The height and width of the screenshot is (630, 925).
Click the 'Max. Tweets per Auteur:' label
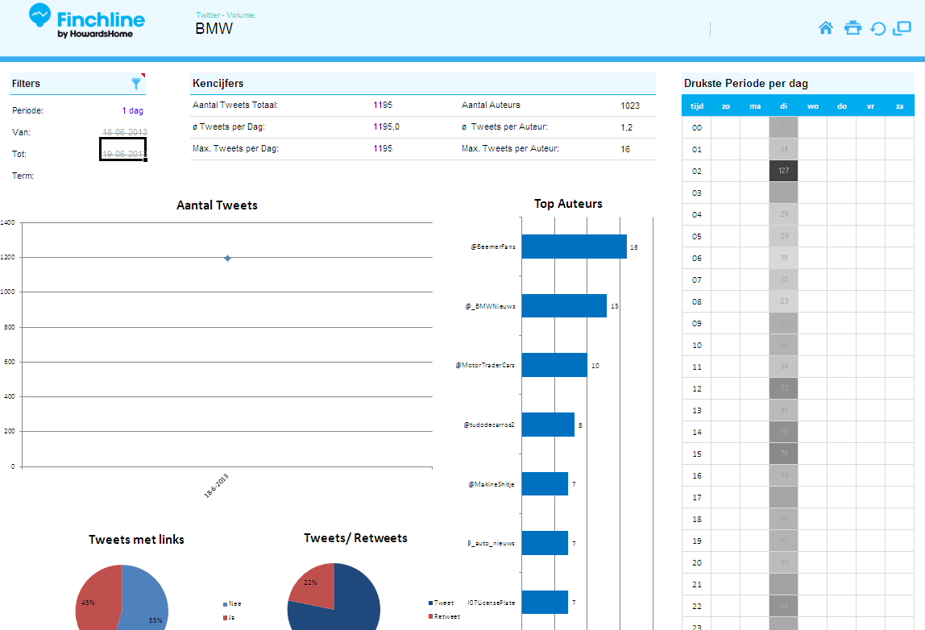(x=510, y=149)
